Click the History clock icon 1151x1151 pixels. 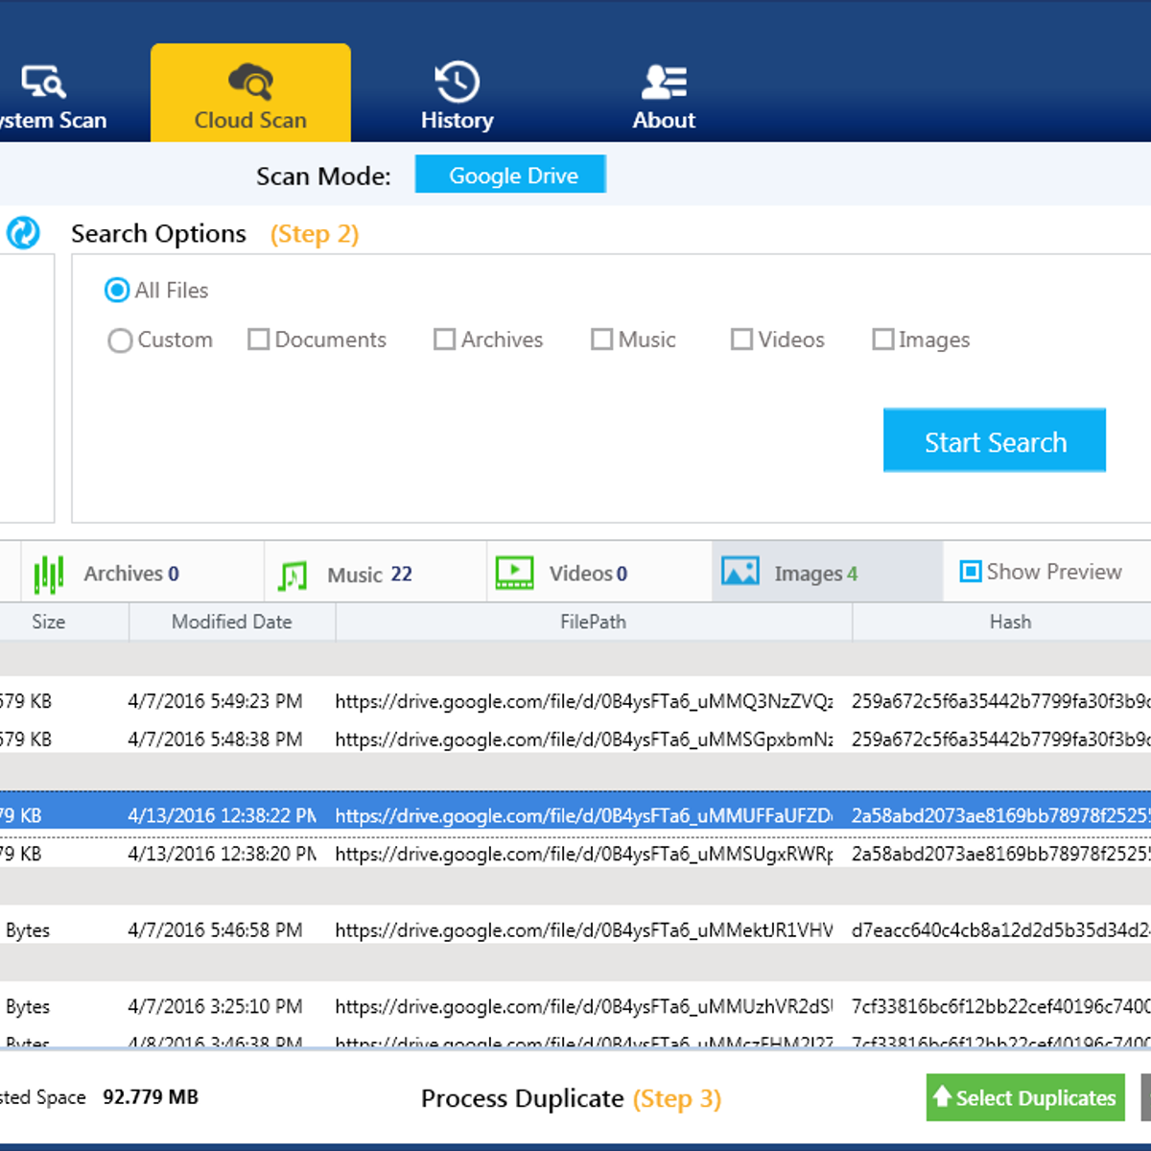click(457, 82)
